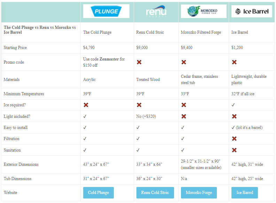Click Plunge's Filtration checkmark
The image size is (276, 203).
coord(85,138)
